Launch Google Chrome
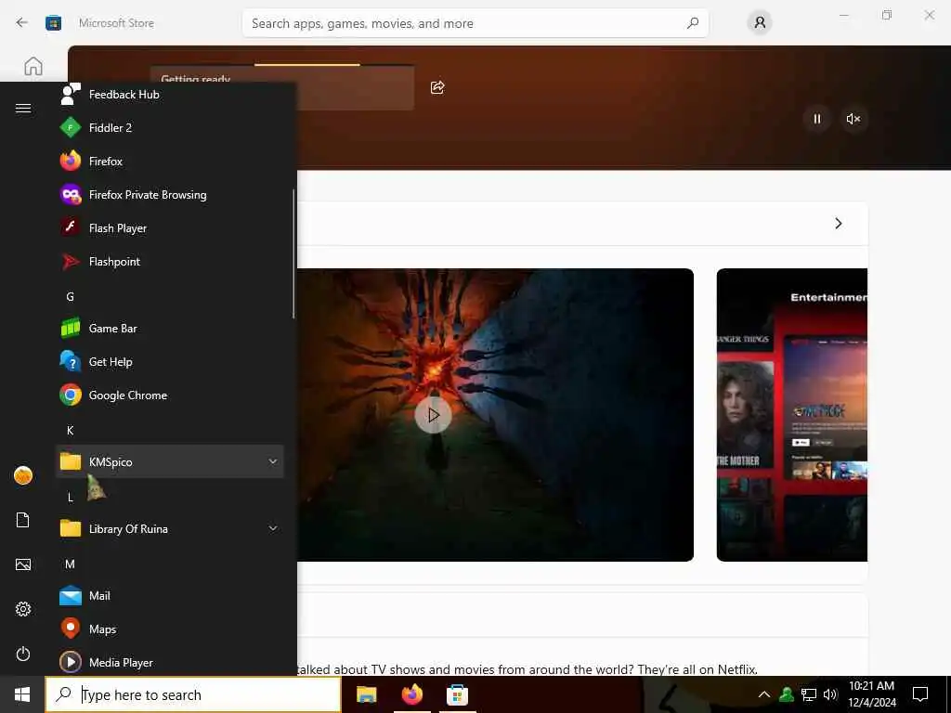This screenshot has width=951, height=713. (170, 395)
